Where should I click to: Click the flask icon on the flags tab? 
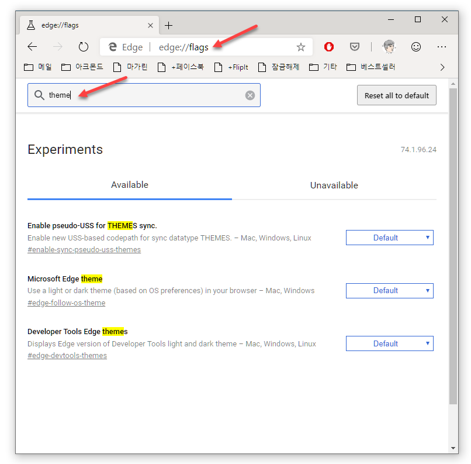coord(31,25)
